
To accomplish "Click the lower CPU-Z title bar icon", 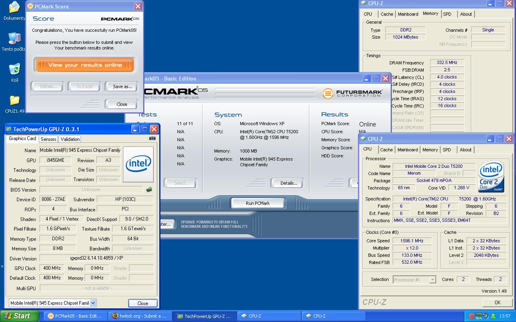I will point(363,139).
